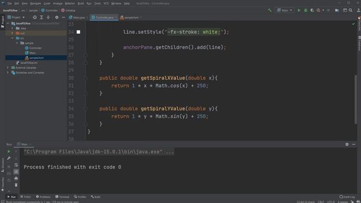The image size is (361, 203).
Task: Hide the Run tool window
Action: 354,144
